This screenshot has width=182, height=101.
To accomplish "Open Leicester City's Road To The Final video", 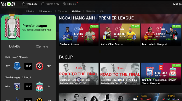I will [120, 74].
